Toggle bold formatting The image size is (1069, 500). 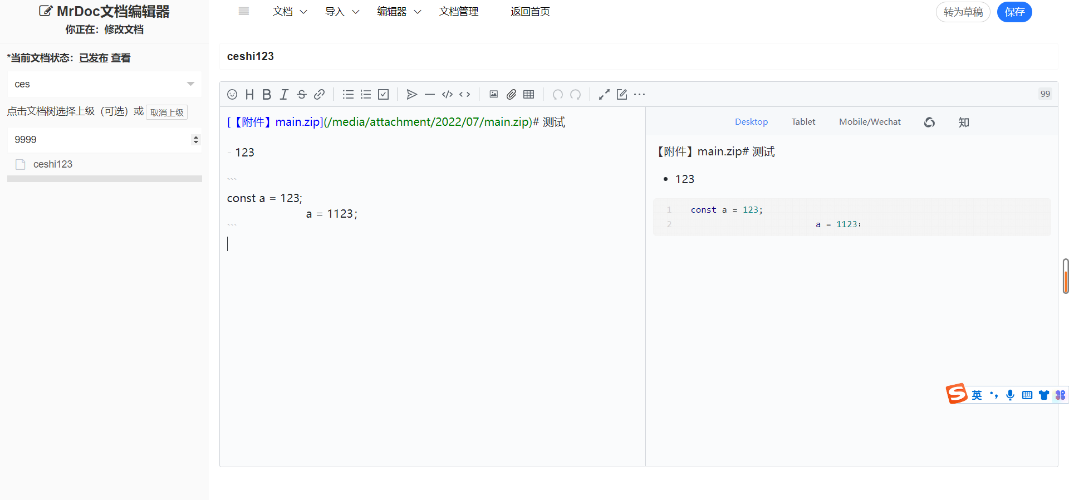click(267, 95)
